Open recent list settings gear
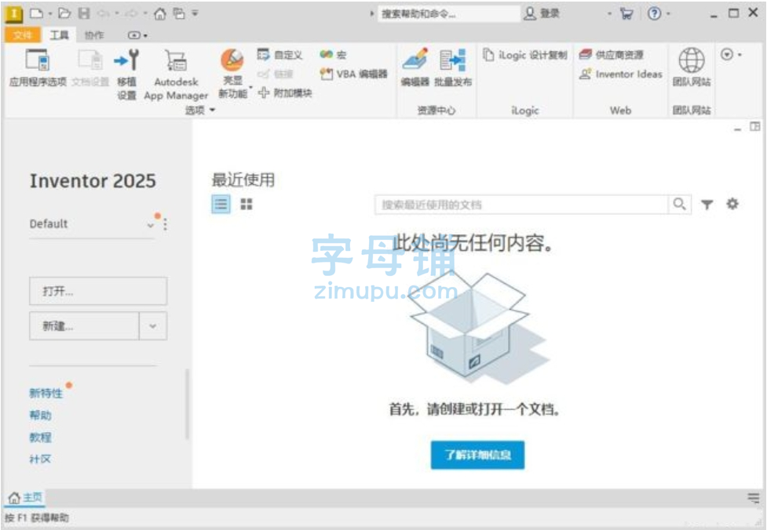This screenshot has width=767, height=530. [732, 204]
